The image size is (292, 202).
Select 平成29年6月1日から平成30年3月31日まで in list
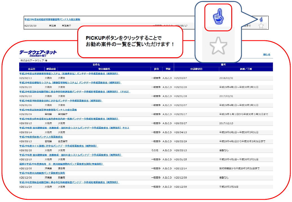[x=243, y=114]
